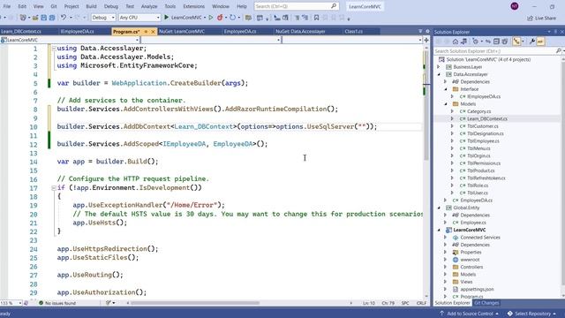This screenshot has height=318, width=565.
Task: Click Solution Explorer Home icon
Action: [x=456, y=42]
